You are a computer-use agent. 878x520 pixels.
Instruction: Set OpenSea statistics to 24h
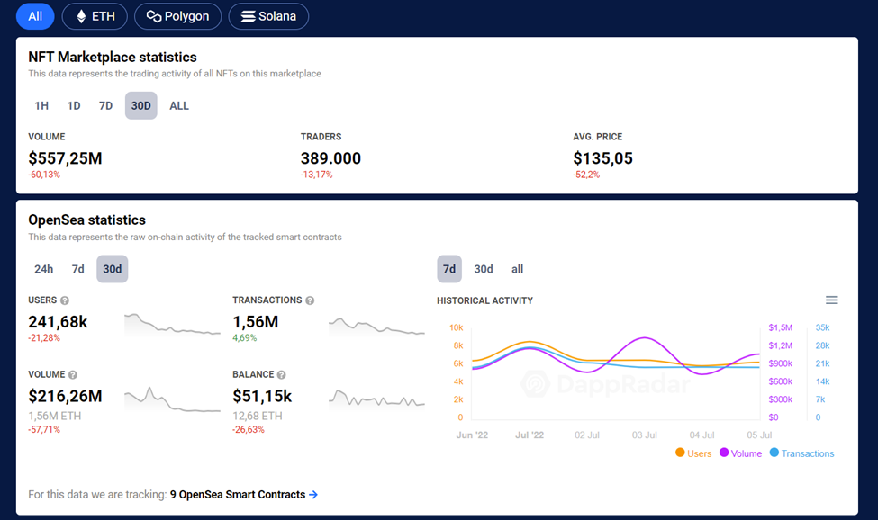pos(43,269)
